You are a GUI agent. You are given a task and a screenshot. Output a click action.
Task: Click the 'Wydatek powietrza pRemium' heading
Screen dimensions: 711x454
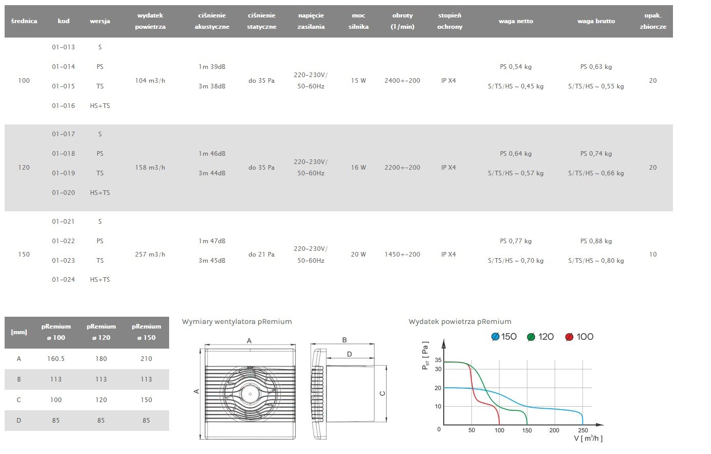pyautogui.click(x=460, y=322)
